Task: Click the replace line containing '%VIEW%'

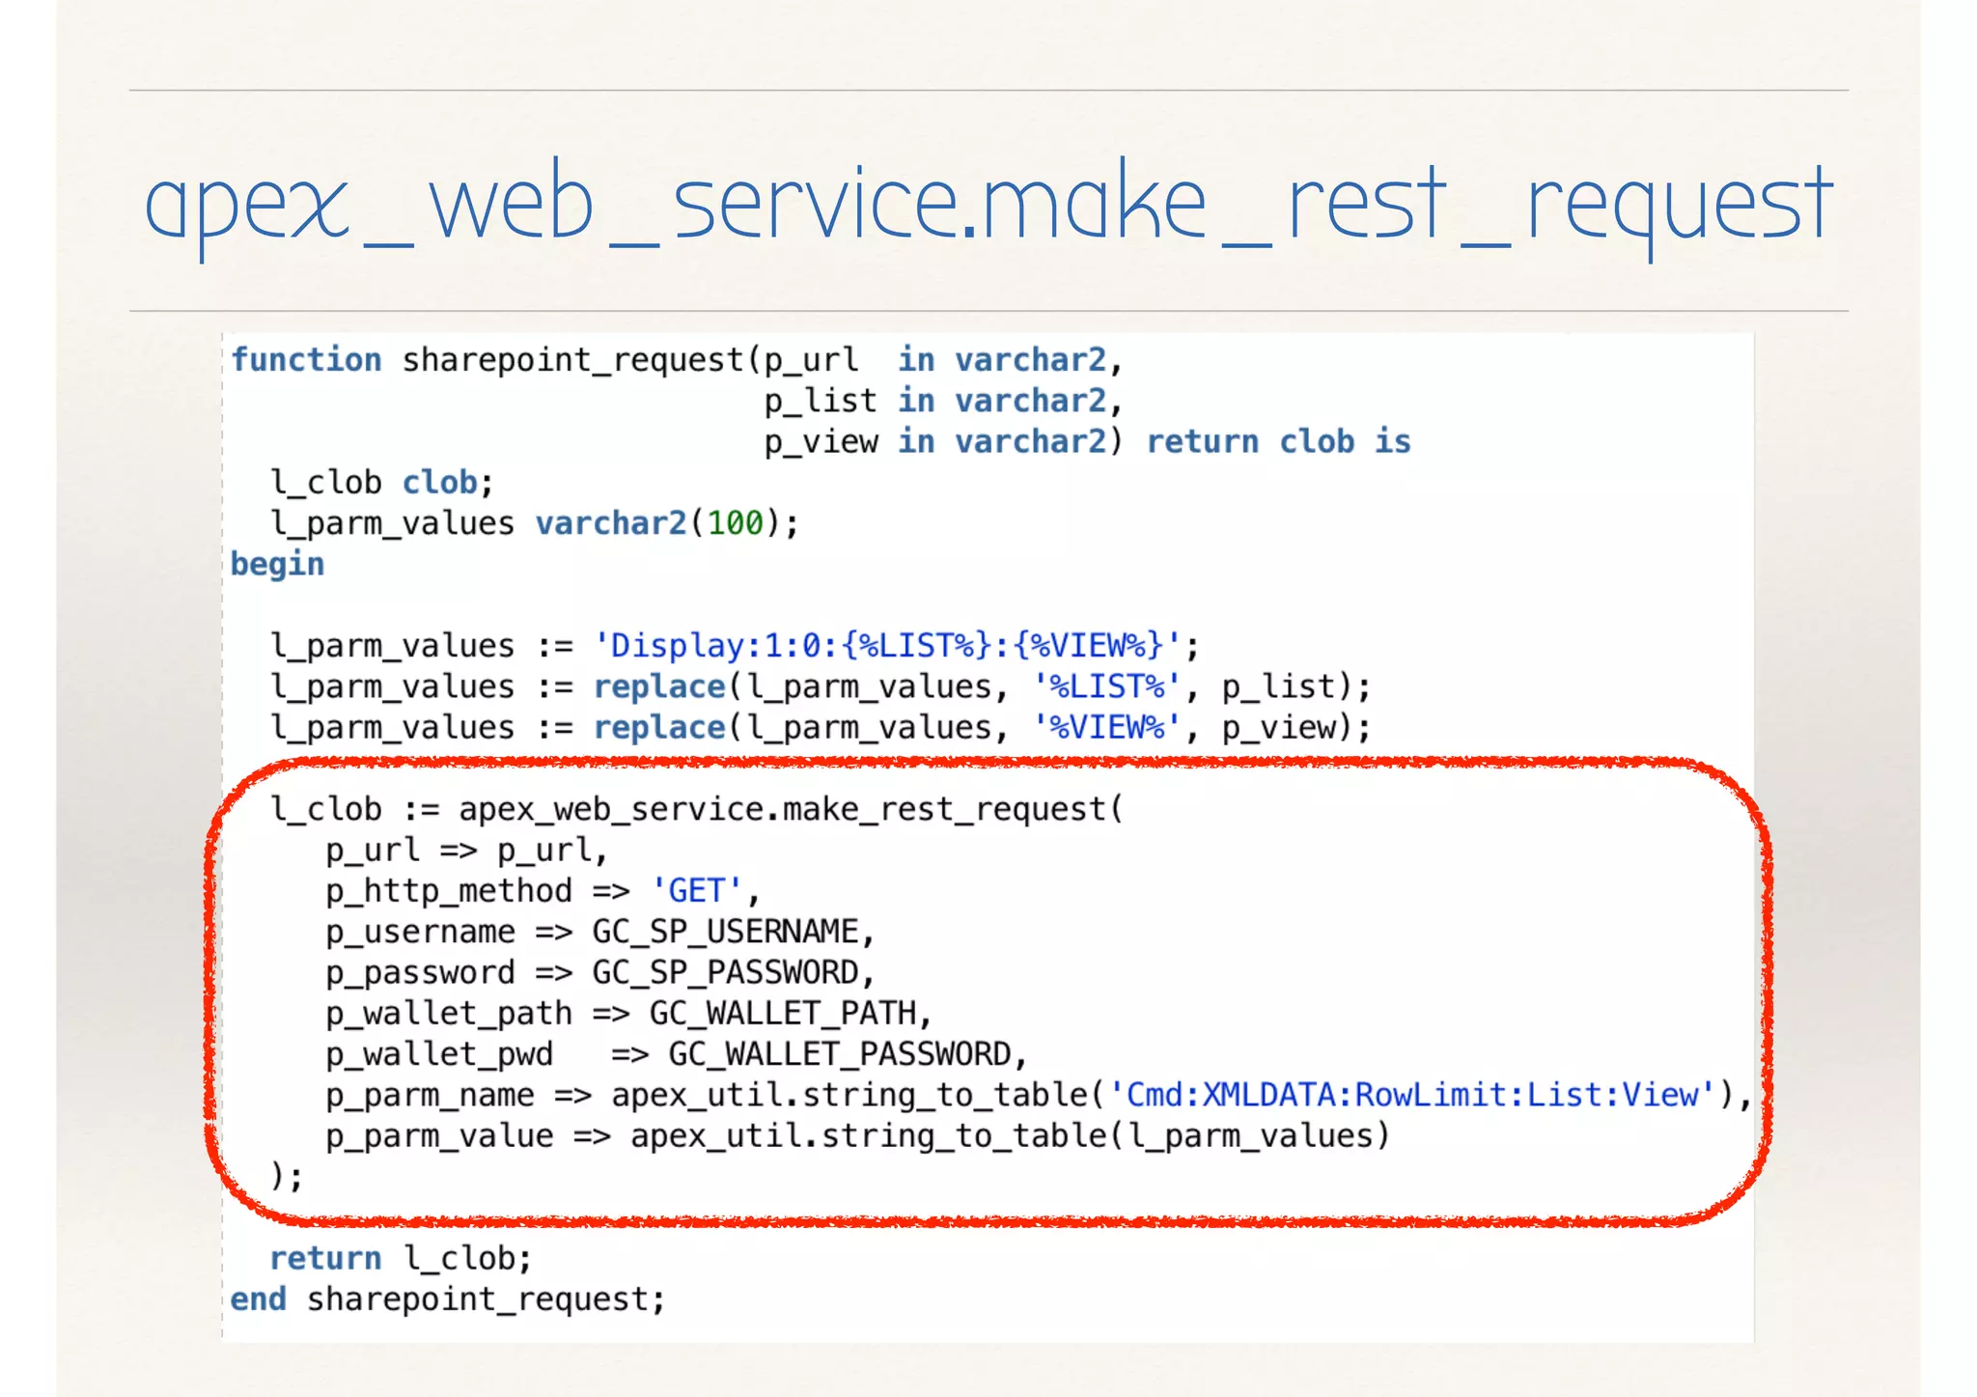Action: click(x=820, y=727)
